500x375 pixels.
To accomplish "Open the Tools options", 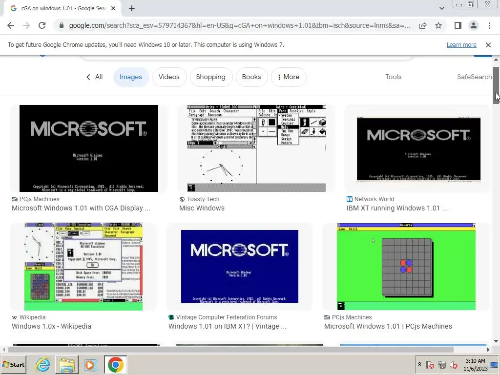I will (393, 77).
